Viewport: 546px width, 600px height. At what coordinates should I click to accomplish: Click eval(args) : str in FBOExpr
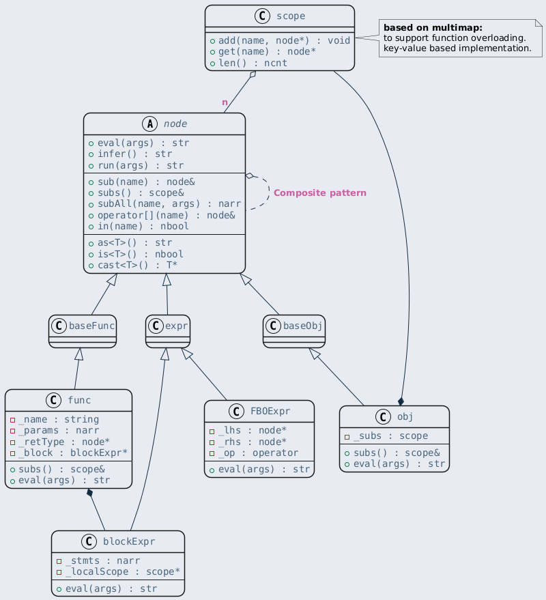click(x=264, y=470)
